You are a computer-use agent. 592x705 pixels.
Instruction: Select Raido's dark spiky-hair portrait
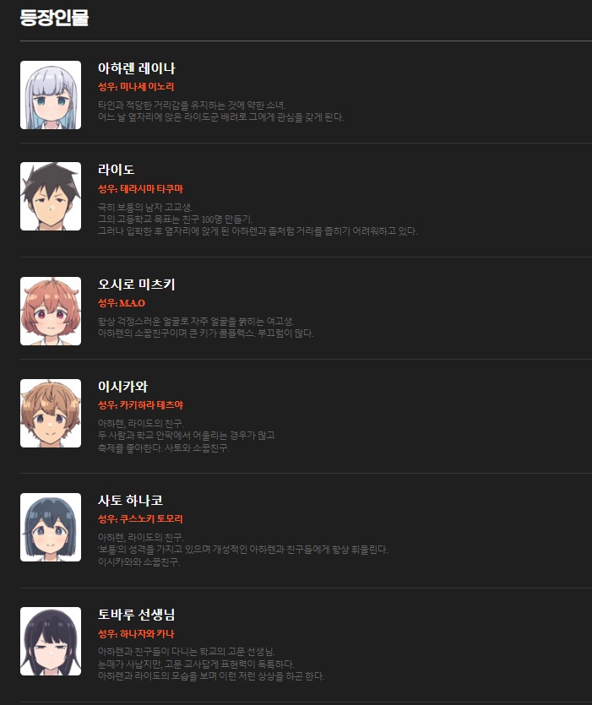tap(51, 197)
